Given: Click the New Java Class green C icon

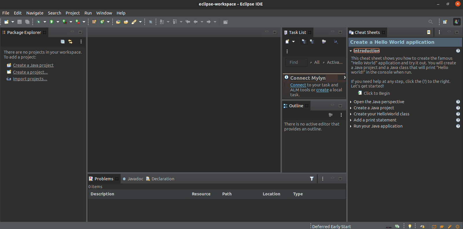Looking at the screenshot, I should pyautogui.click(x=102, y=22).
